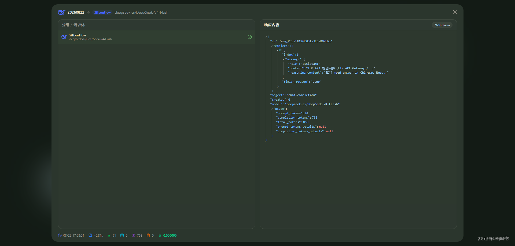Click the "model" value in JSON
This screenshot has width=515, height=246.
(x=312, y=104)
